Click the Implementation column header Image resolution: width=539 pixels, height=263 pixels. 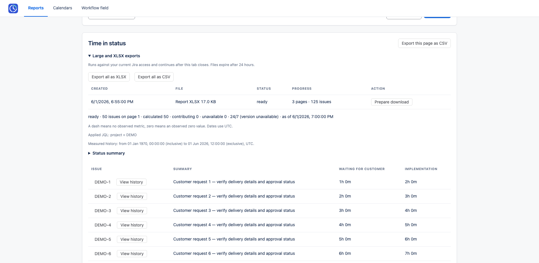point(421,169)
